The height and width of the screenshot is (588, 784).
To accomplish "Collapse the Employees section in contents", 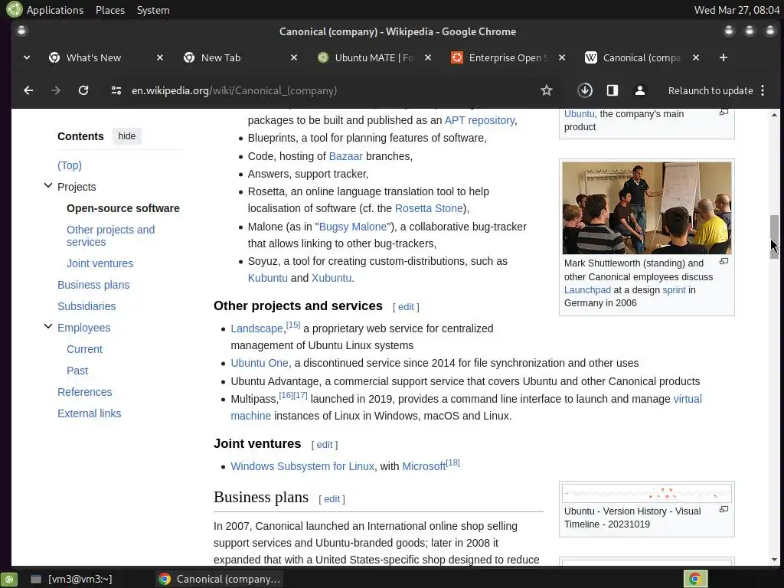I will 48,326.
